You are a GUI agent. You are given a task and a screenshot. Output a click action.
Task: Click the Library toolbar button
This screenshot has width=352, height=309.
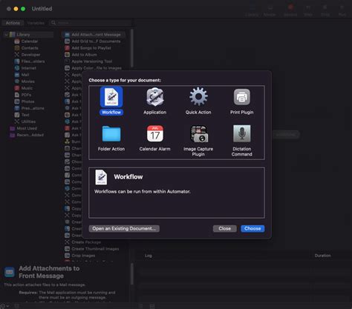point(252,10)
